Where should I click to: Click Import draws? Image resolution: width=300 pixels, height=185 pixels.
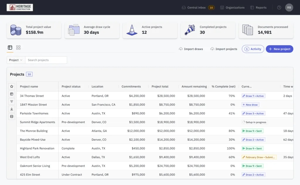(x=191, y=49)
